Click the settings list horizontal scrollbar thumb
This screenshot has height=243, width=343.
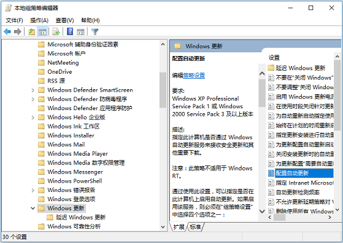(279, 218)
